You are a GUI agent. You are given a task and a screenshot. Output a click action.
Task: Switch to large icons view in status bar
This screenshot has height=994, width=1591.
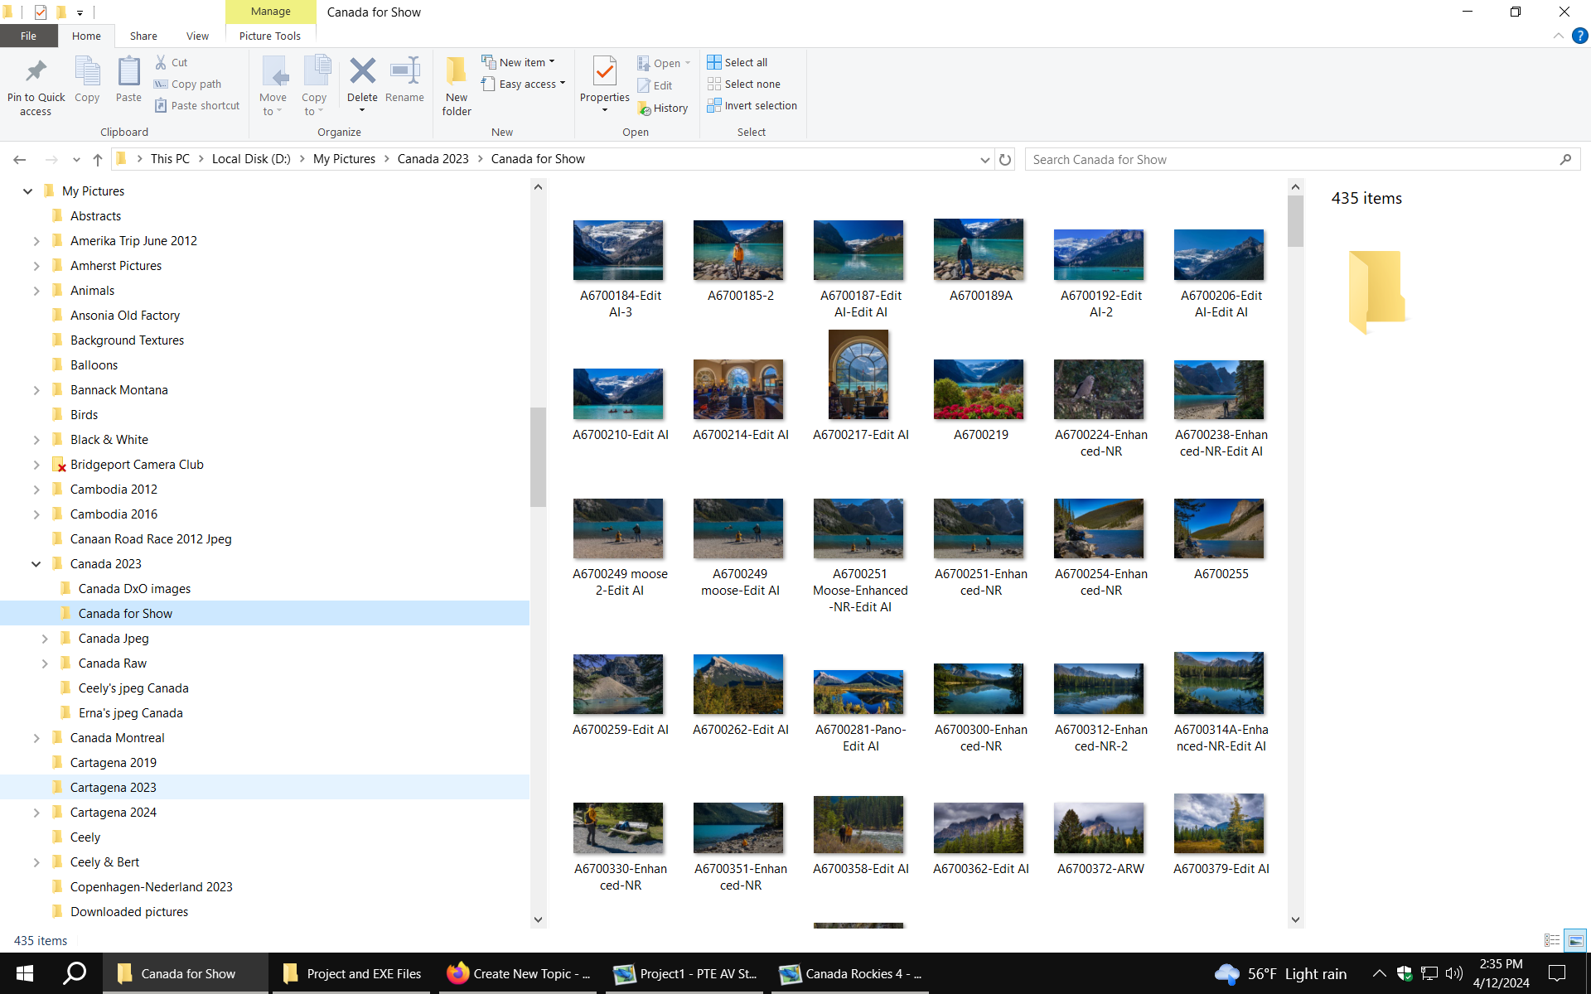(1575, 940)
